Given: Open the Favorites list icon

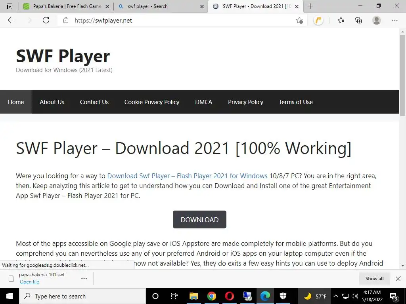Looking at the screenshot, I should click(341, 20).
